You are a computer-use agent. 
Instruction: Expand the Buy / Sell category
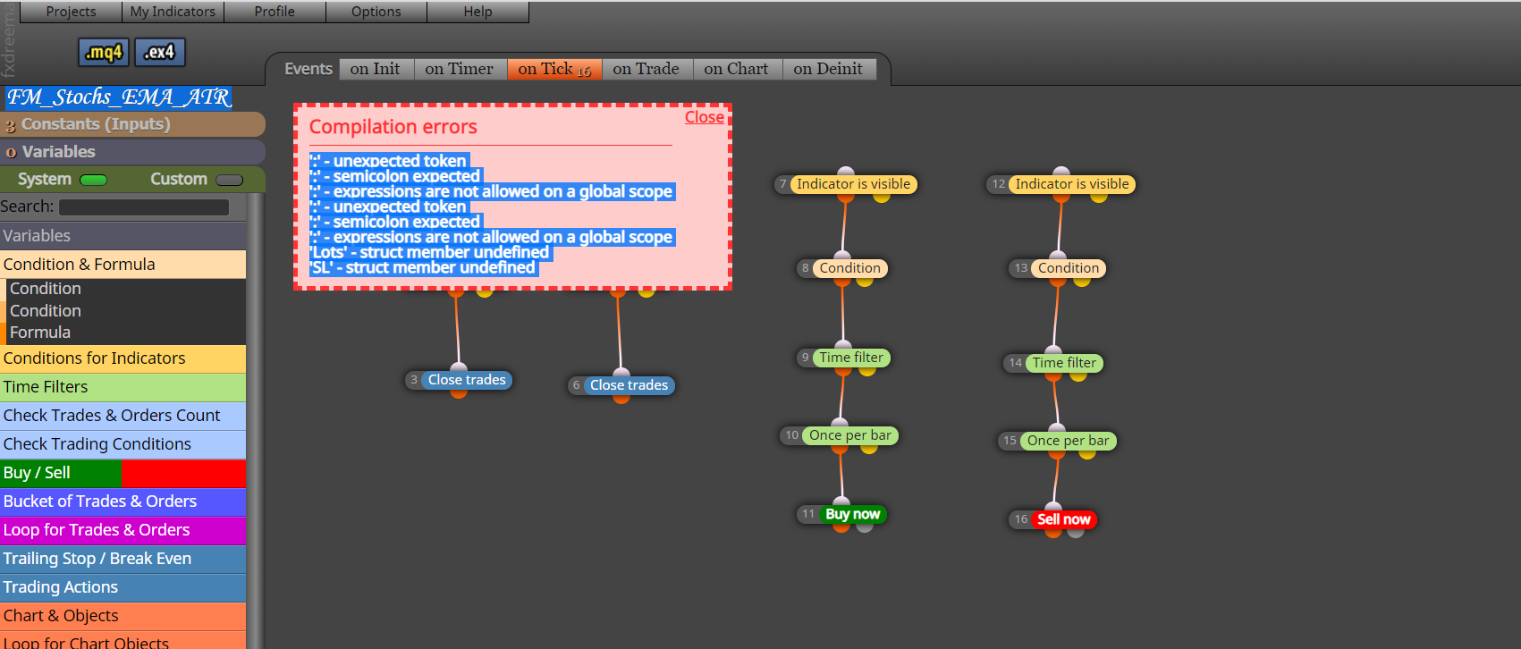click(x=123, y=473)
